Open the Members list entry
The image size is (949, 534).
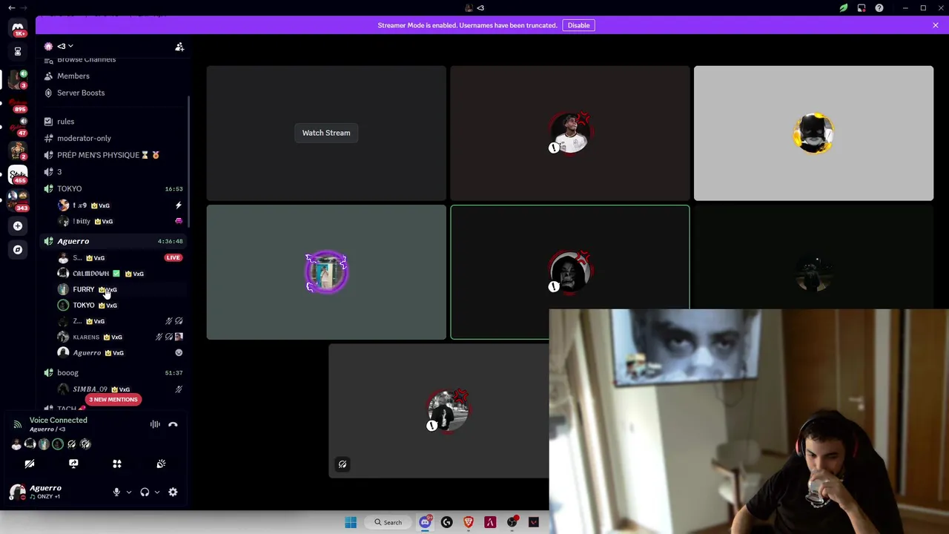tap(73, 76)
